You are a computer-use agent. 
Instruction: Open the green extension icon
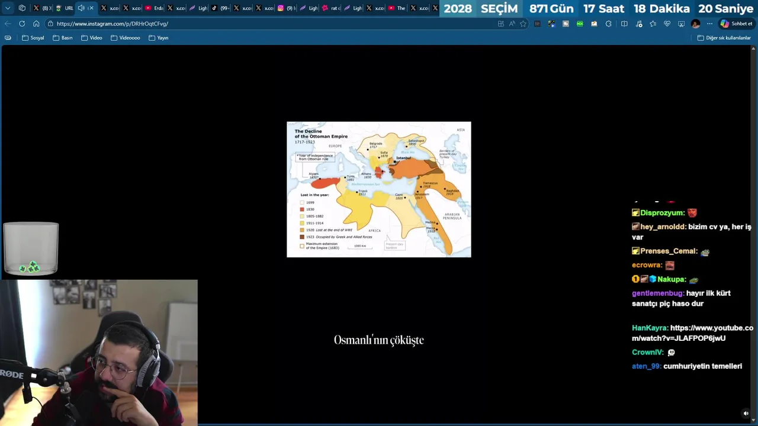580,24
